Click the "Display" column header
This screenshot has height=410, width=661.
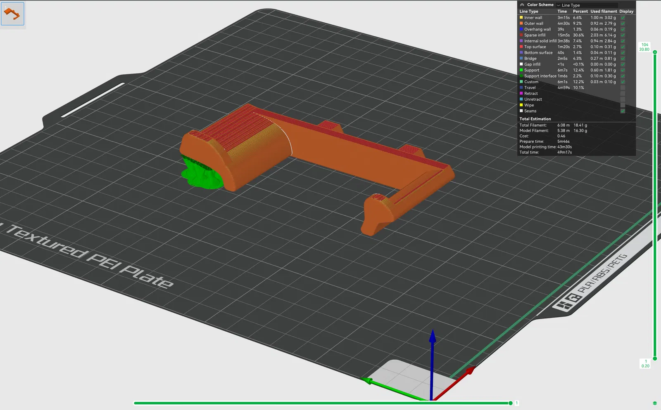click(626, 12)
